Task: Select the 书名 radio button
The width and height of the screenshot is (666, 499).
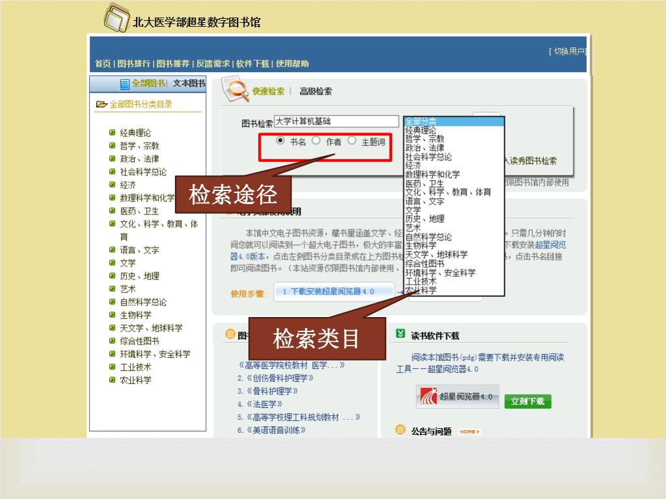Action: coord(280,140)
